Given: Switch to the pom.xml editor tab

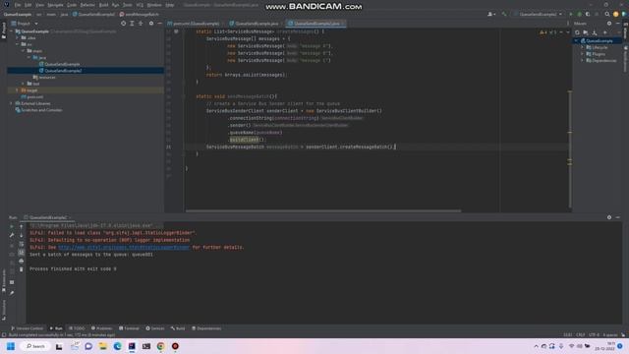Looking at the screenshot, I should coord(195,24).
